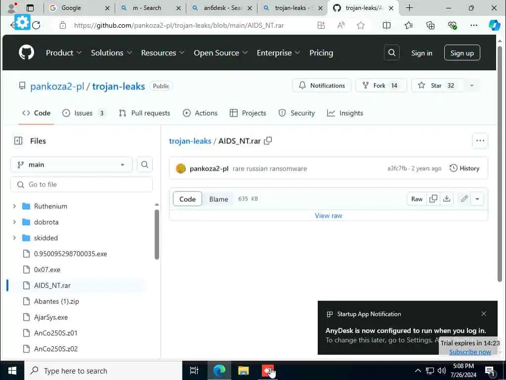The height and width of the screenshot is (380, 506).
Task: Expand the dobrota folder
Action: coord(14,222)
